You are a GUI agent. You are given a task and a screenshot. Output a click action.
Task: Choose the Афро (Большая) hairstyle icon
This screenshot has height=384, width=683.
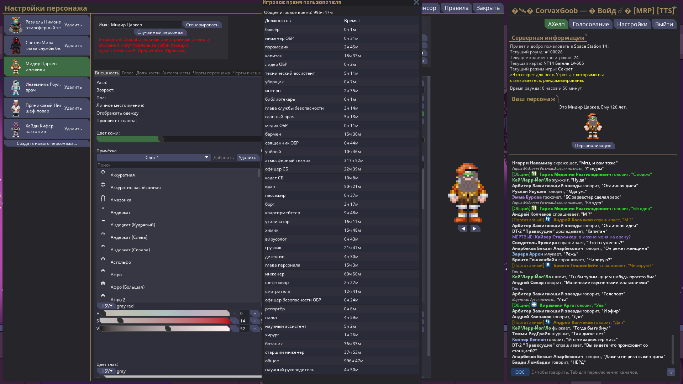coord(103,284)
